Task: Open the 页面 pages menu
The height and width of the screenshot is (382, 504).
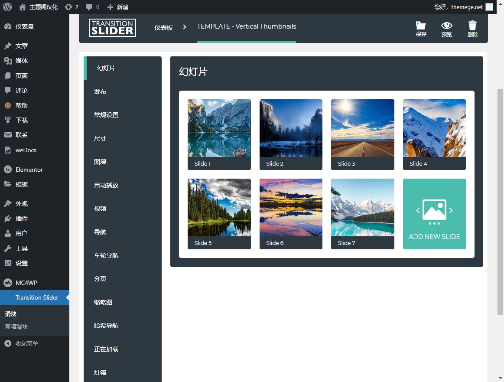Action: pyautogui.click(x=35, y=76)
